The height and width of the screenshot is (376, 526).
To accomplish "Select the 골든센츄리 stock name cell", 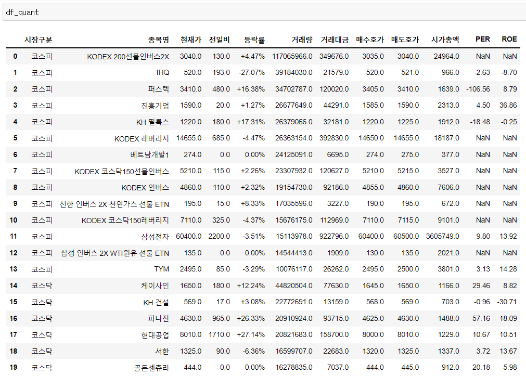I will [151, 368].
